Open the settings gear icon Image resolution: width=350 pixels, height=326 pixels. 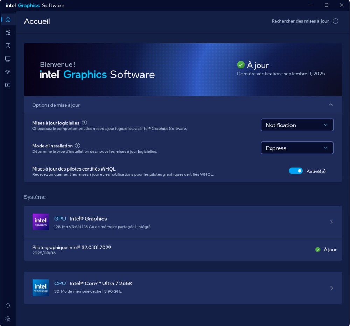(x=8, y=319)
